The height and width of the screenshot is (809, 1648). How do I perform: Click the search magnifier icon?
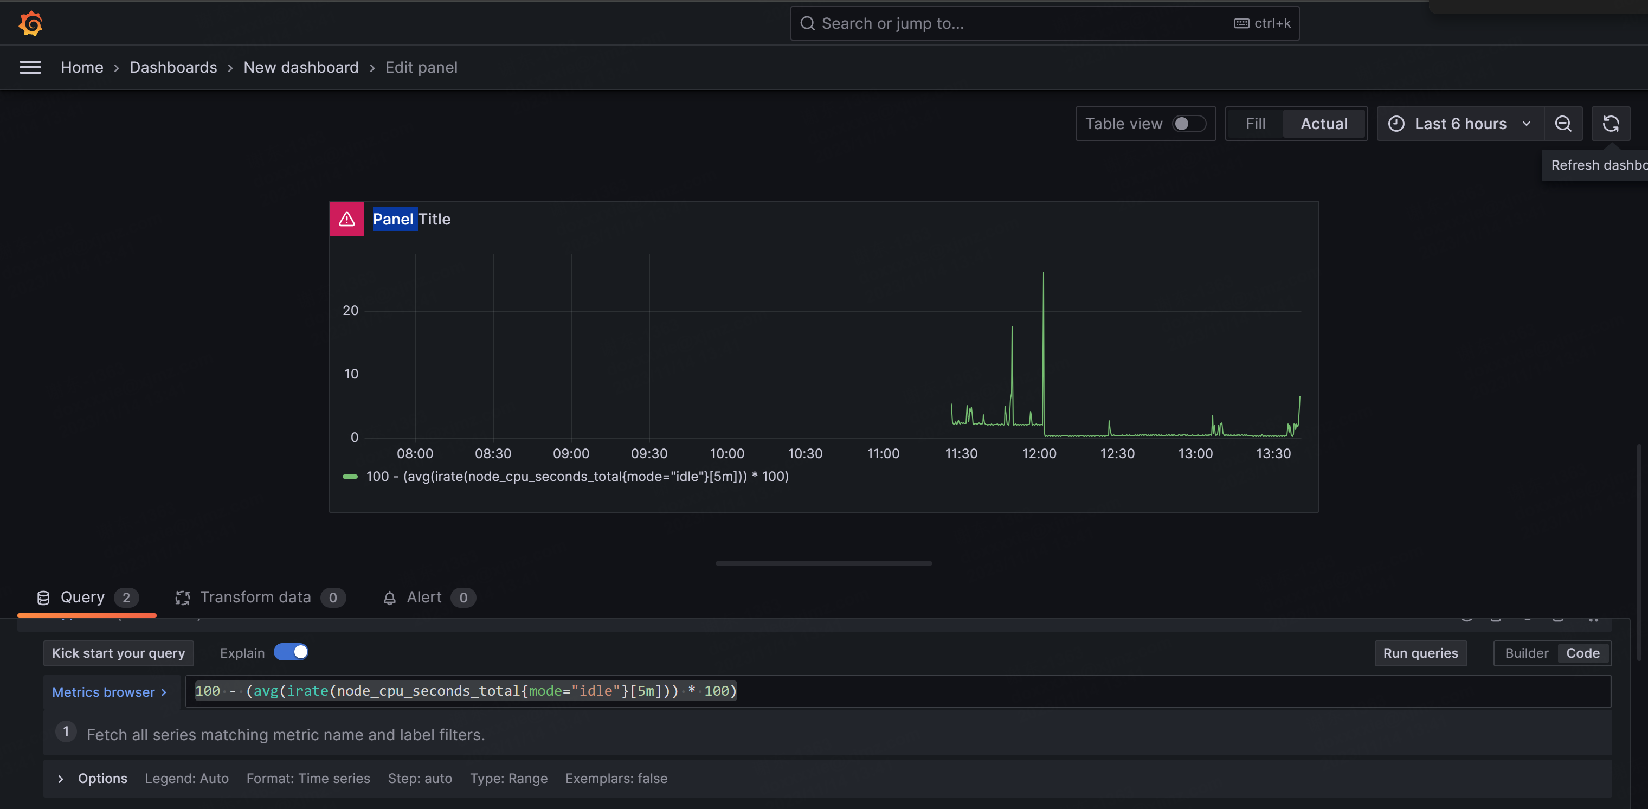click(807, 24)
